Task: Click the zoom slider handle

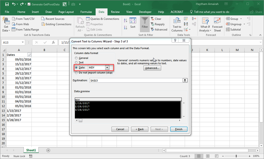Action: [x=236, y=156]
